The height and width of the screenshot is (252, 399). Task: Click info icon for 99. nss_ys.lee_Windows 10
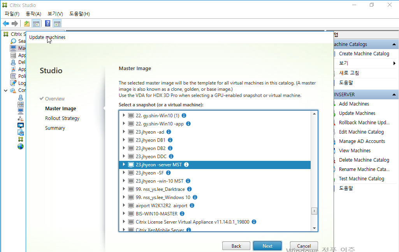195,197
